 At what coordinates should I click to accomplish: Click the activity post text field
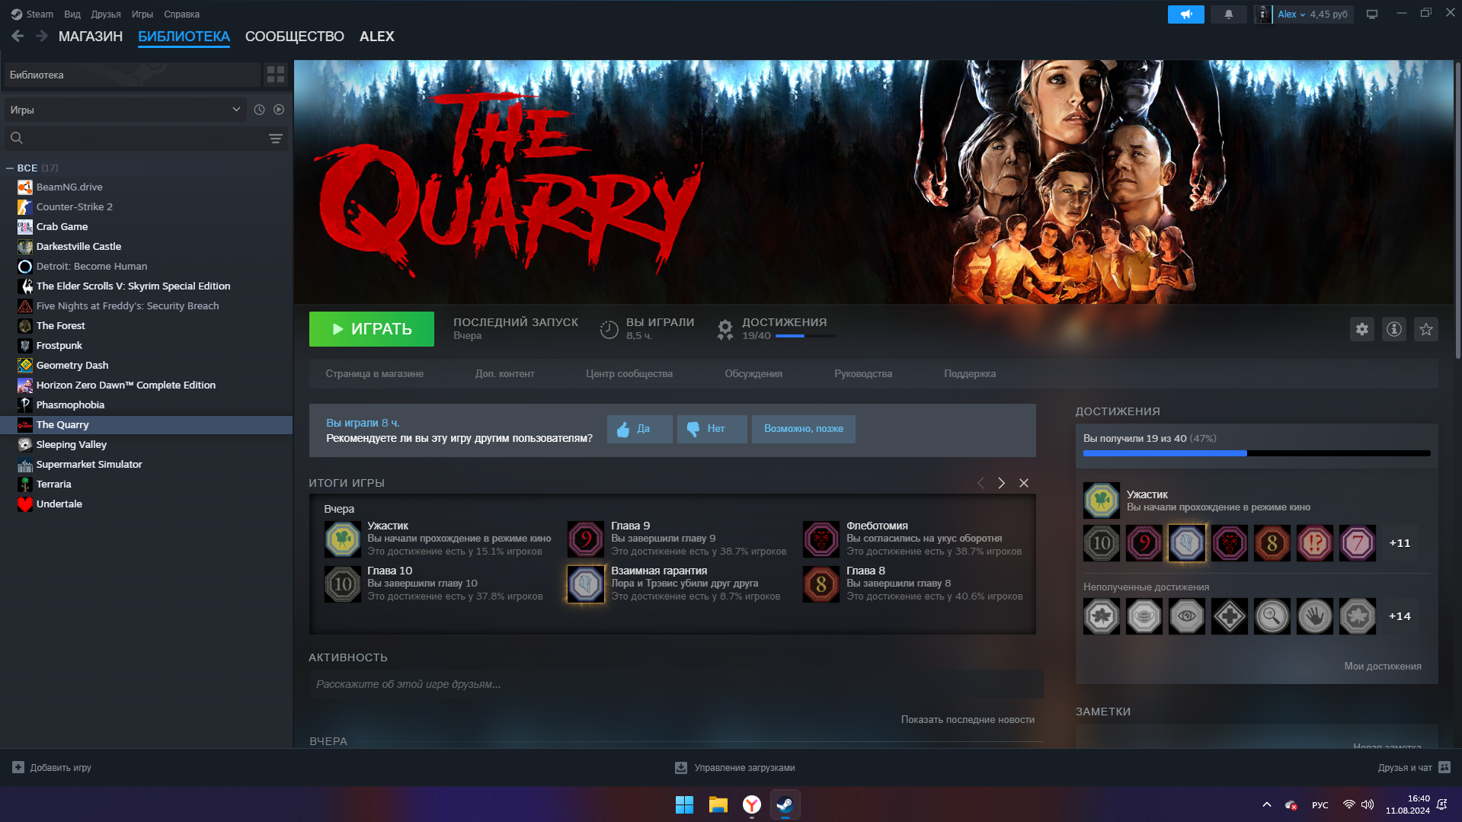pyautogui.click(x=675, y=684)
